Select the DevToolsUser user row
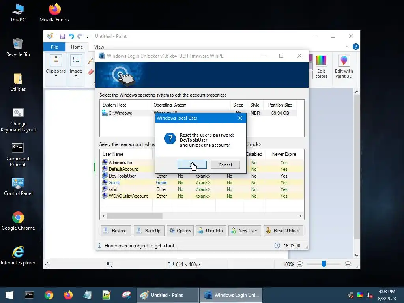Viewport: 404px width, 303px height. 202,176
